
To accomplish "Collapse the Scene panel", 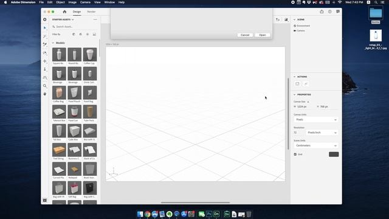I will (x=294, y=19).
